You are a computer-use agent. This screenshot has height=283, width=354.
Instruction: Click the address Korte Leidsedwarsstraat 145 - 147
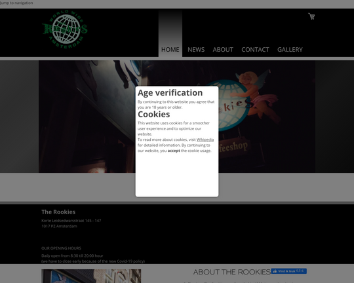71,221
